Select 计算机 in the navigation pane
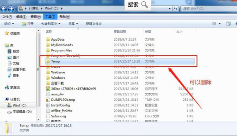 tap(12, 99)
